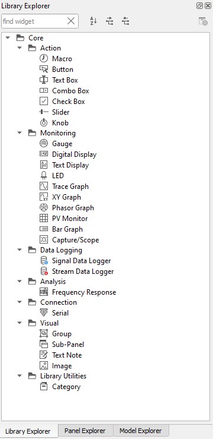Collapse the Action folder

[x=20, y=48]
